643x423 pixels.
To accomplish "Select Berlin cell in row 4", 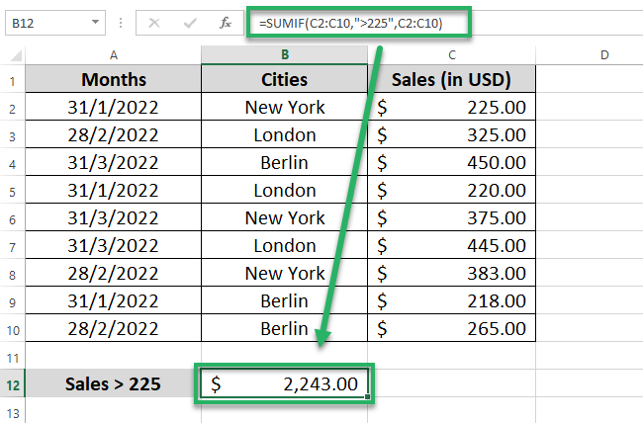I will (x=285, y=162).
